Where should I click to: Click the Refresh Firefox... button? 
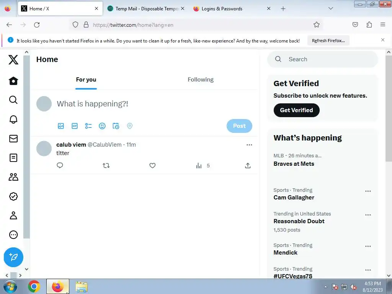click(x=328, y=41)
